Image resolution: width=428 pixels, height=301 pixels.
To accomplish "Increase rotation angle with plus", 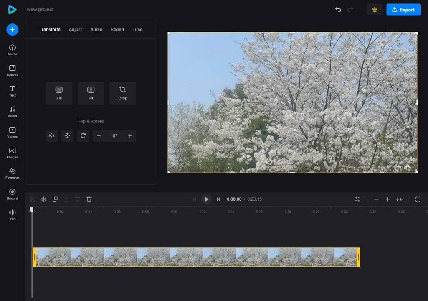I will click(130, 136).
